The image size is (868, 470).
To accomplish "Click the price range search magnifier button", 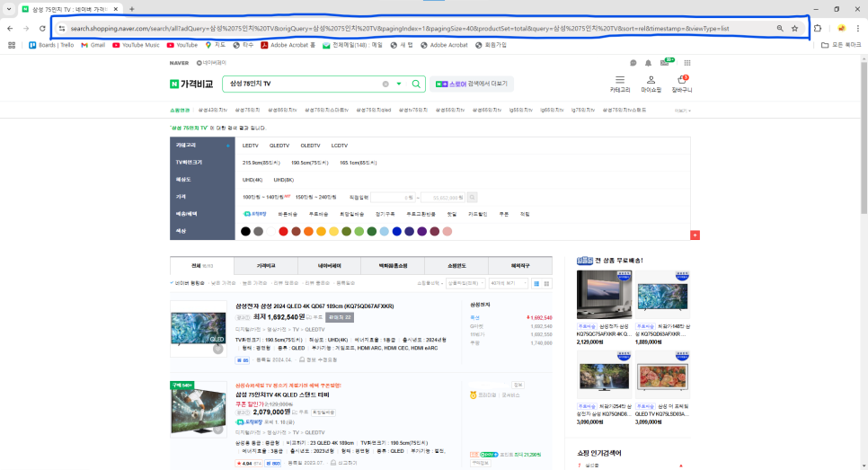I will 472,197.
